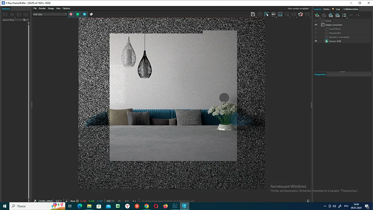Open the quick layer presets list icon
This screenshot has height=210, width=373.
(344, 15)
